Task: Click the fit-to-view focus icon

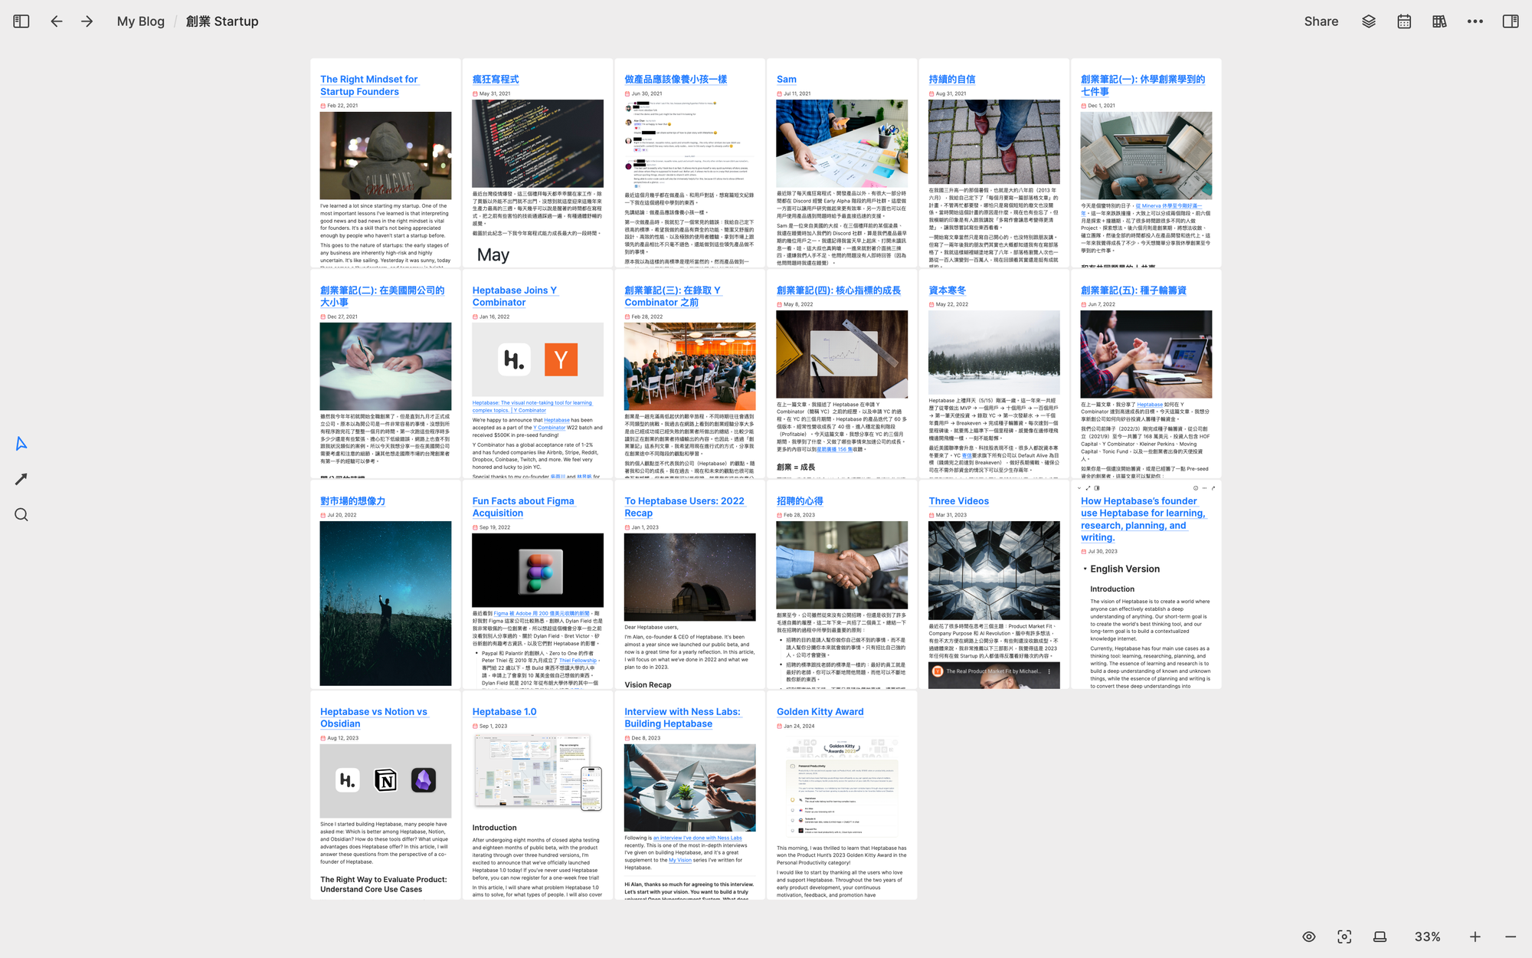Action: coord(1344,937)
